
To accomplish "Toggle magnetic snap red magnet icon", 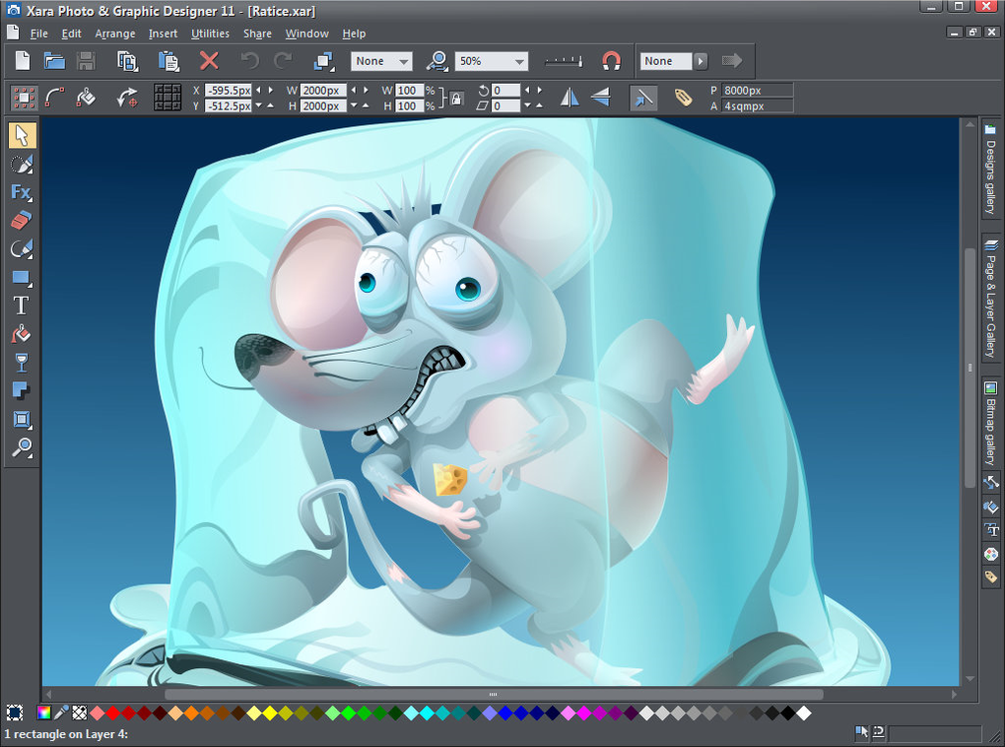I will tap(611, 61).
